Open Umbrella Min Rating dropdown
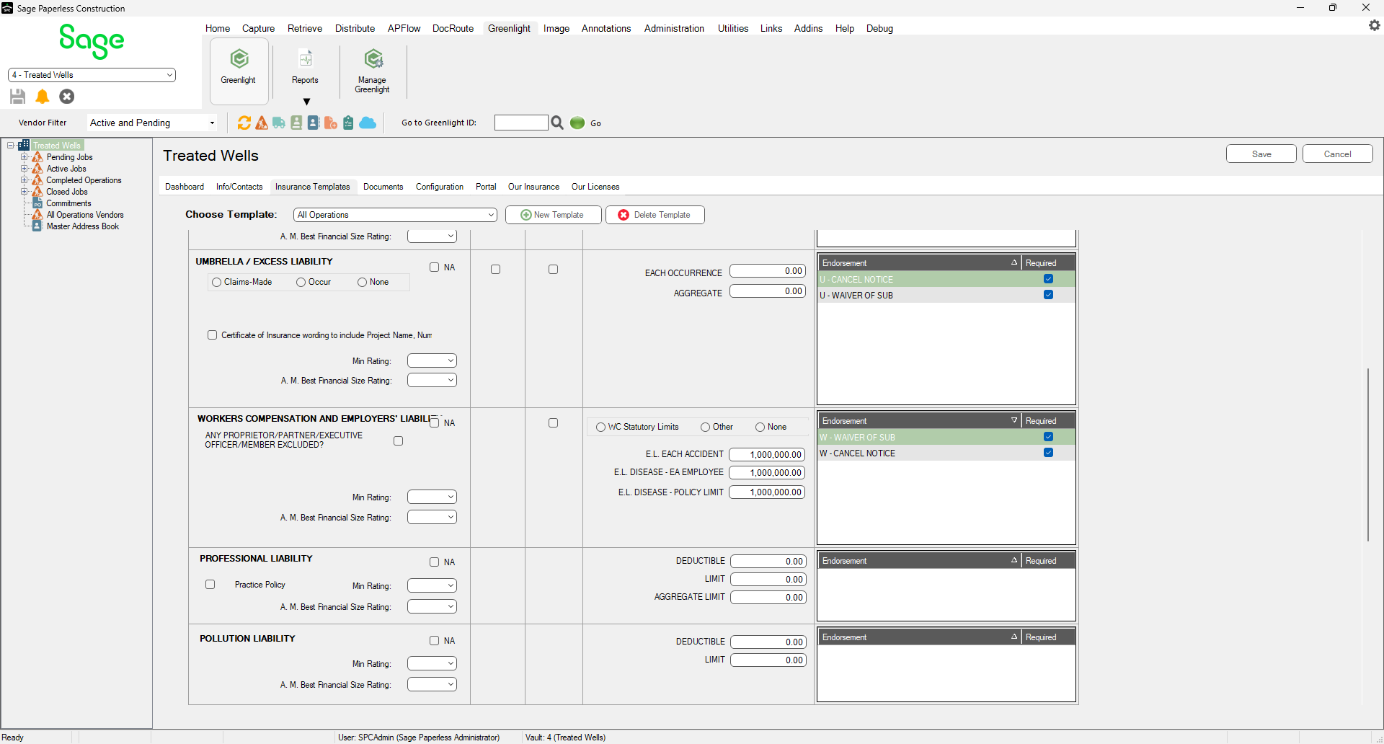This screenshot has width=1384, height=744. click(432, 360)
